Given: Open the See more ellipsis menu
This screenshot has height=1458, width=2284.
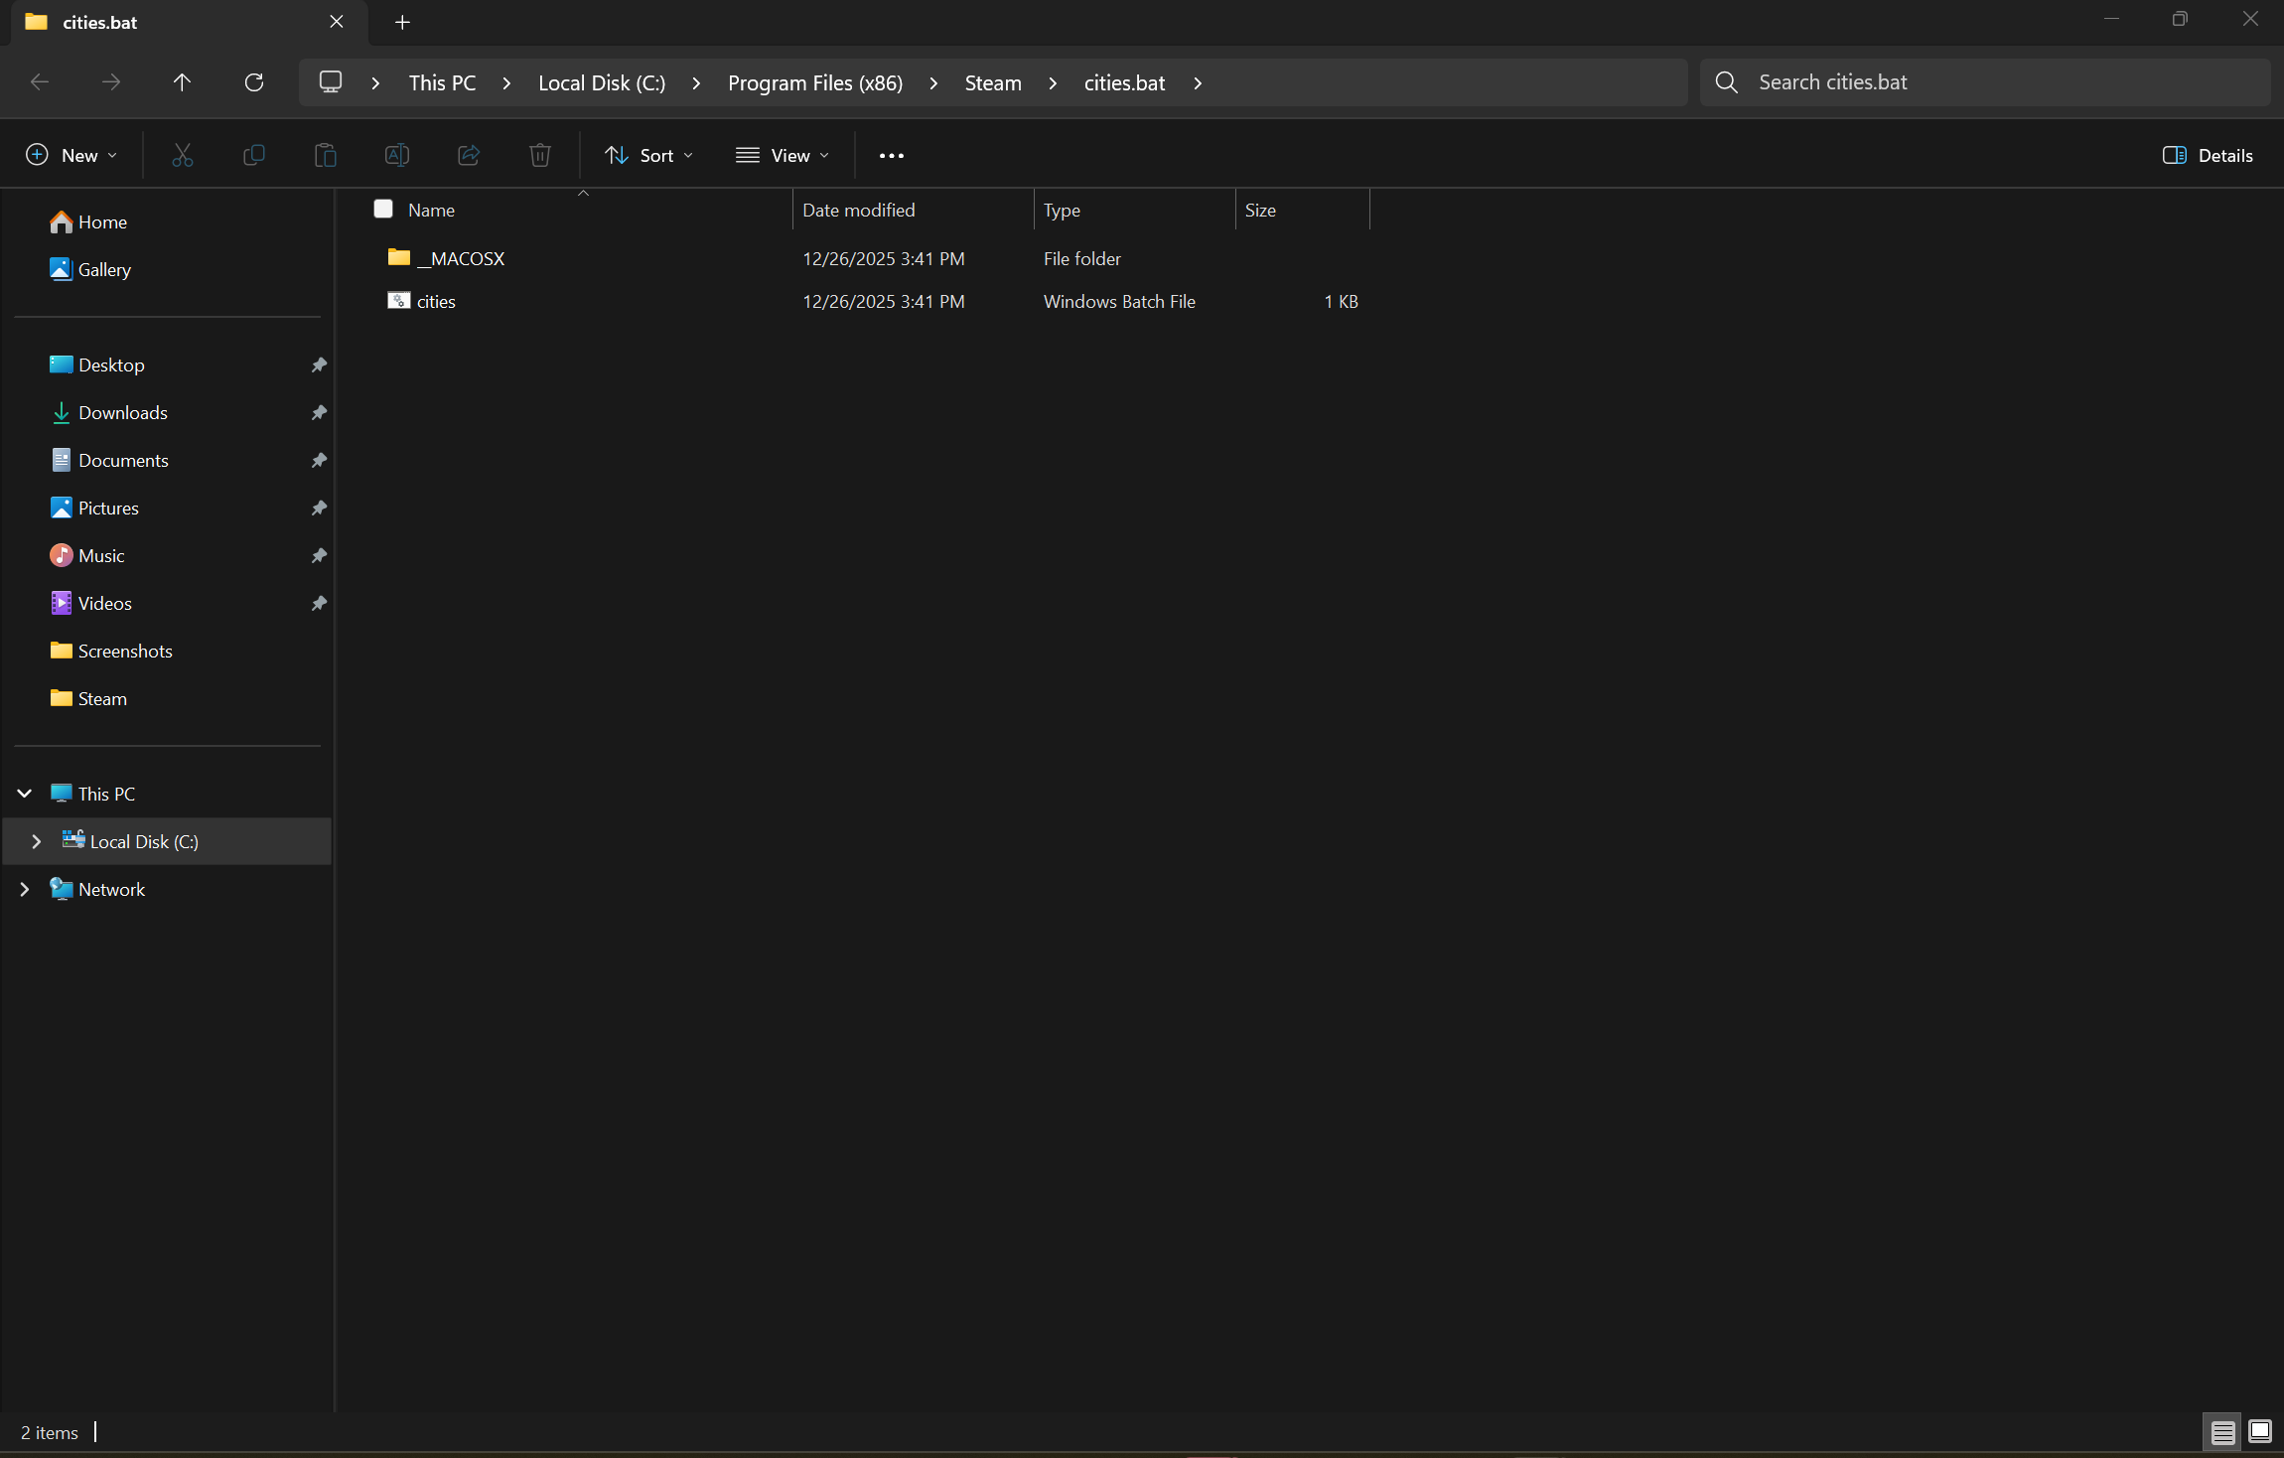Looking at the screenshot, I should click(x=892, y=155).
